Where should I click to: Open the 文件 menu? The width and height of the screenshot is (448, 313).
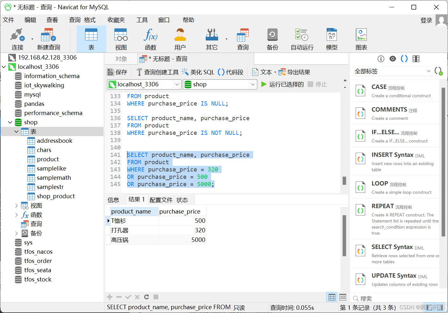(x=8, y=20)
